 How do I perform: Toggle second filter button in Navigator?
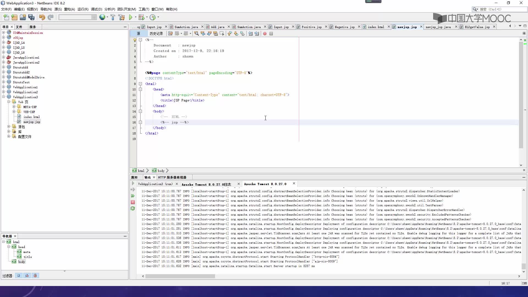tap(27, 276)
